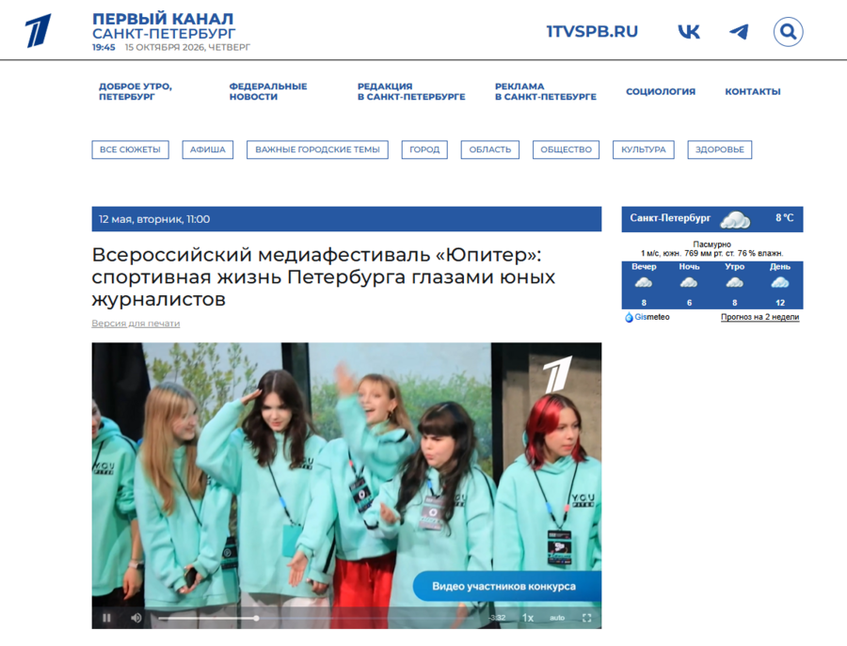The image size is (847, 646).
Task: Click the "12 мая, вторник, 11:00" date bar
Action: 346,219
